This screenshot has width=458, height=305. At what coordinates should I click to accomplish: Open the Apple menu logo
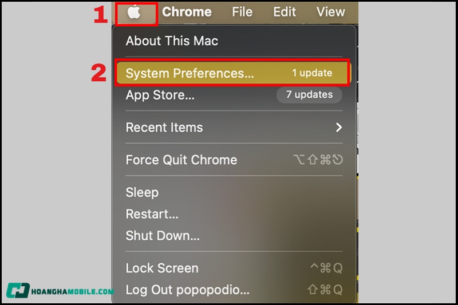pyautogui.click(x=135, y=12)
